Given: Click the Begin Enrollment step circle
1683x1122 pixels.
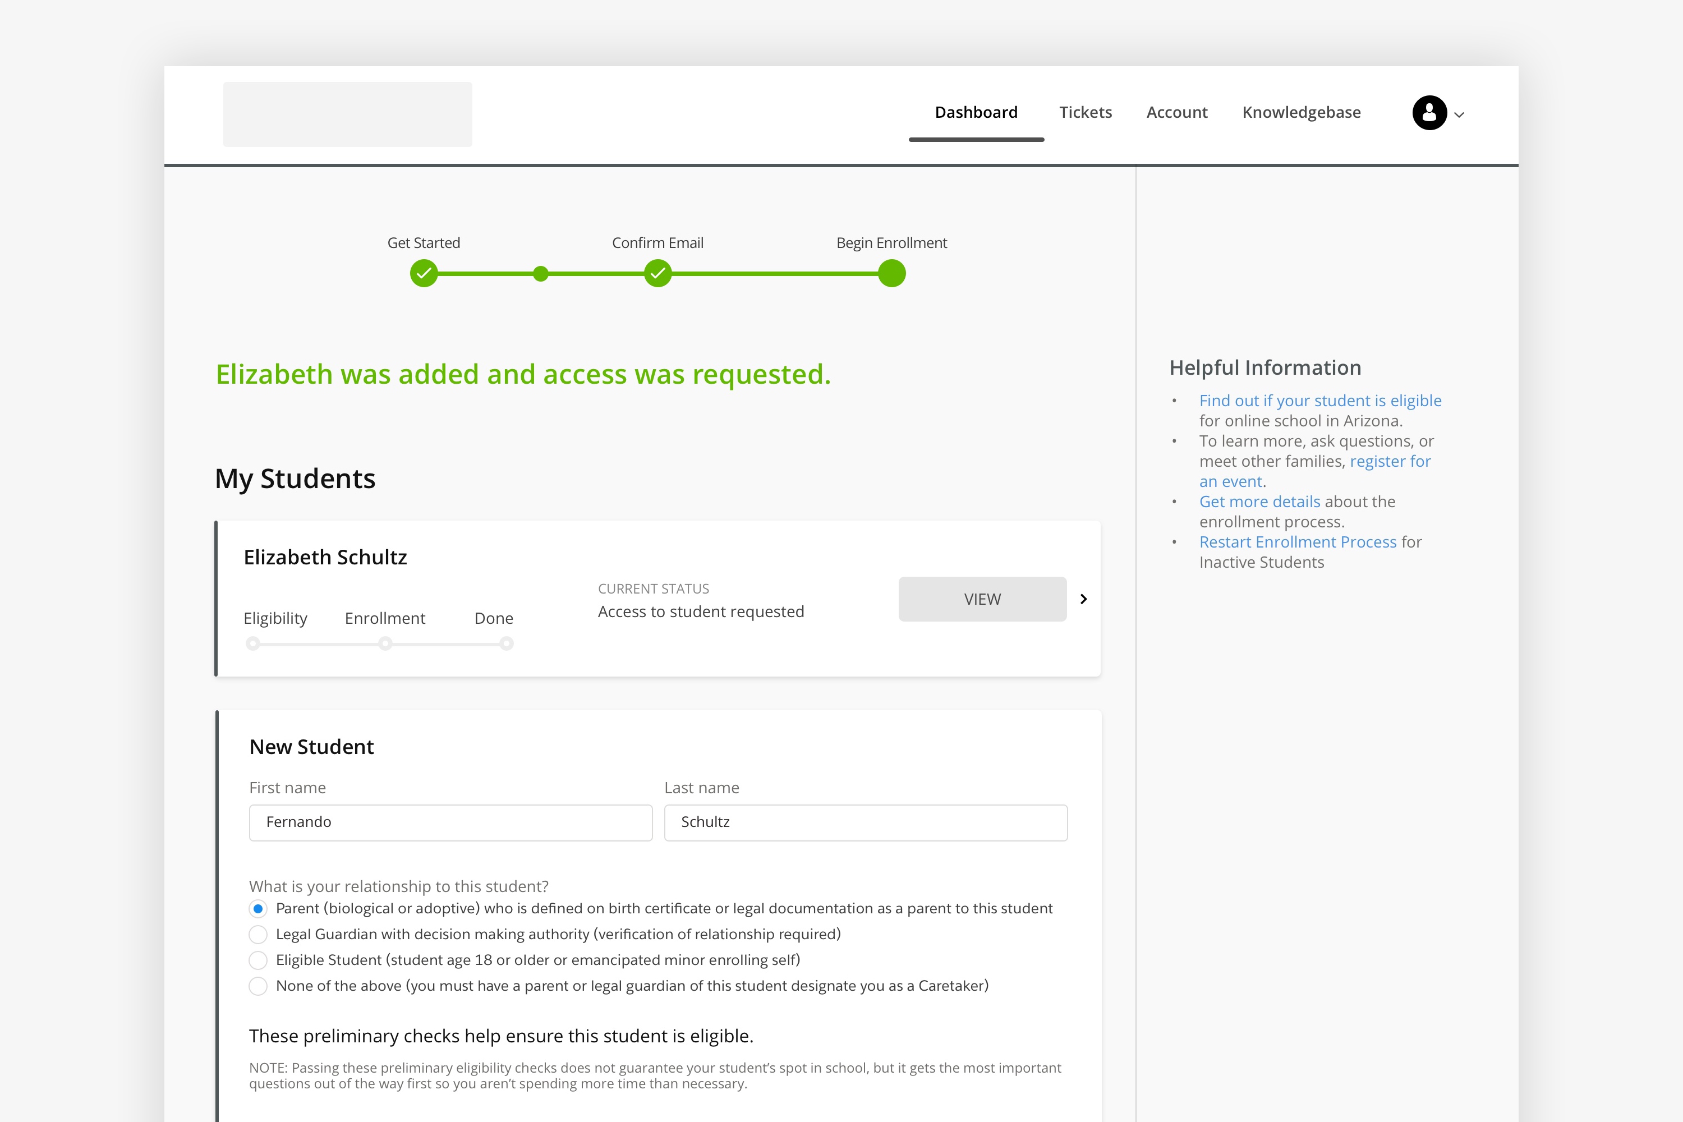Looking at the screenshot, I should (x=891, y=273).
